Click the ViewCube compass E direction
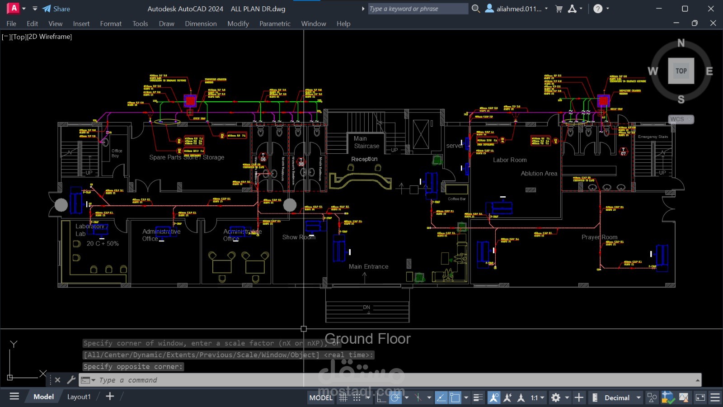 click(709, 71)
